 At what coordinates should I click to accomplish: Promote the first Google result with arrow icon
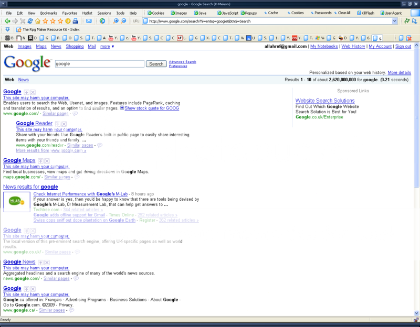(x=26, y=92)
